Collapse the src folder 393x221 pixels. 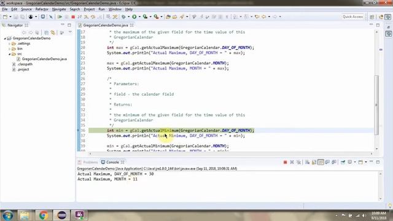click(x=10, y=54)
